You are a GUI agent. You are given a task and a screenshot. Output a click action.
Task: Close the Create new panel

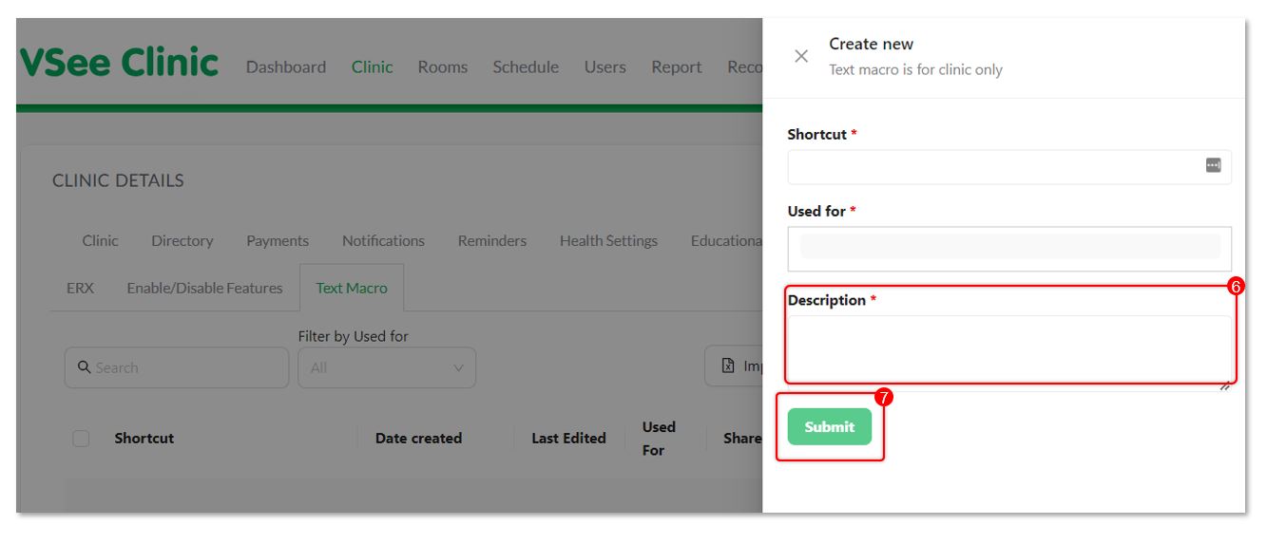[x=801, y=56]
